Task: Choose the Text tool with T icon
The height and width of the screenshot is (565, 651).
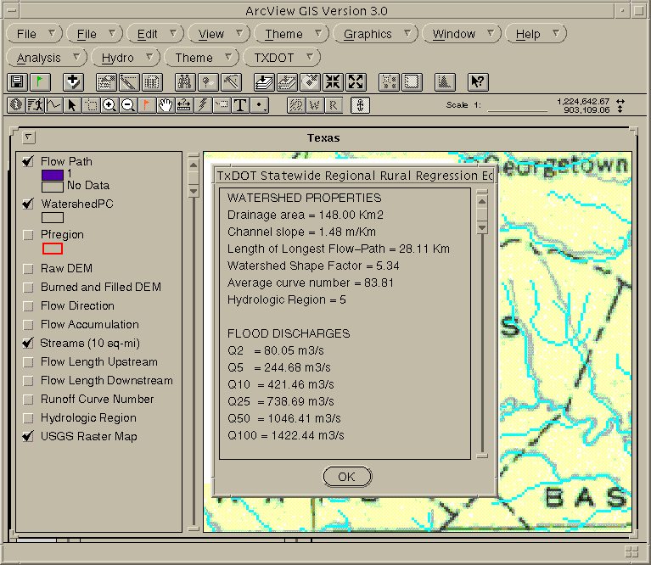Action: pyautogui.click(x=240, y=105)
